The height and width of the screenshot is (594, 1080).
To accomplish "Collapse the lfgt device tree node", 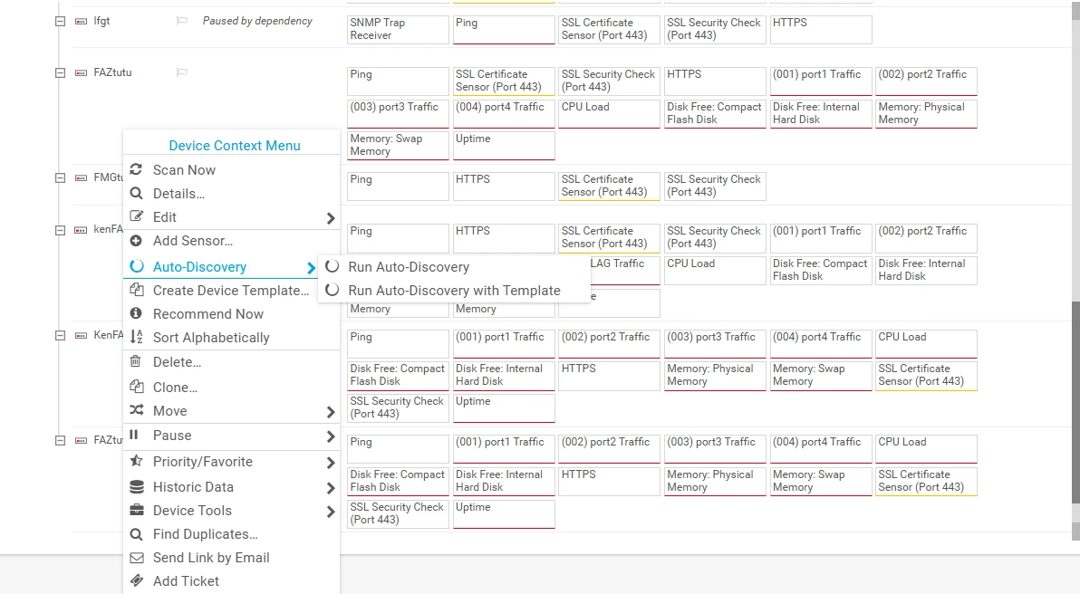I will pos(60,22).
